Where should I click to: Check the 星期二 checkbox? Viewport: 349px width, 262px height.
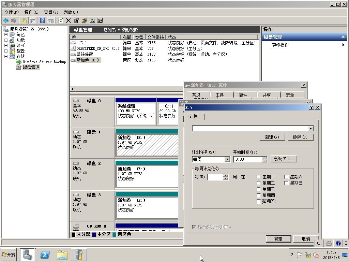point(259,183)
